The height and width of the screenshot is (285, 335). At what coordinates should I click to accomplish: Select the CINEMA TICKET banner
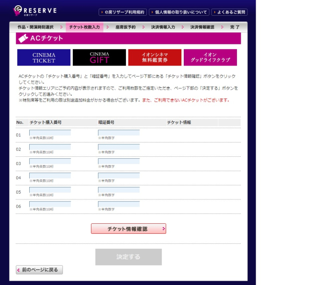44,57
